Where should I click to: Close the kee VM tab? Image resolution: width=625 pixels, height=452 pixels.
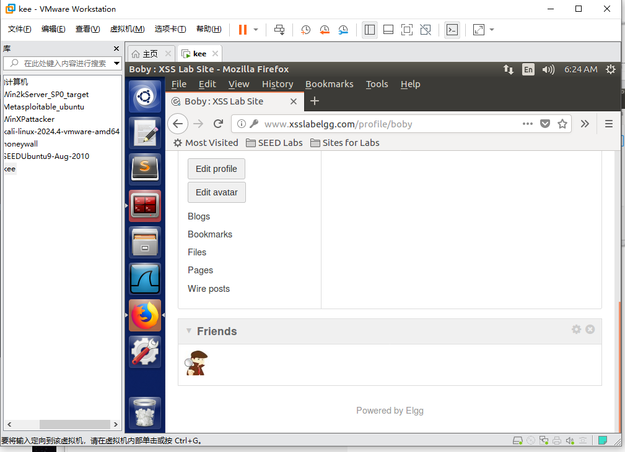215,53
